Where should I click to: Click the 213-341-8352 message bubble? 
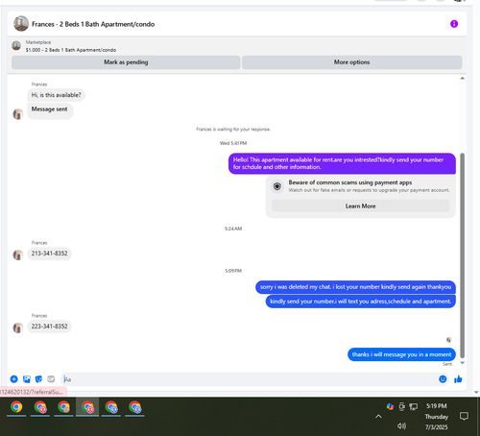pos(49,254)
